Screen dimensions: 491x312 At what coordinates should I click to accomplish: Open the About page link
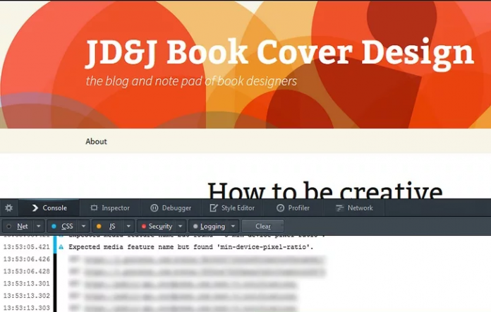[x=96, y=141]
